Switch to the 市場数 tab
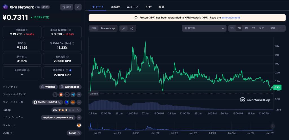Screen dimensions: 289x140 pos(115,7)
